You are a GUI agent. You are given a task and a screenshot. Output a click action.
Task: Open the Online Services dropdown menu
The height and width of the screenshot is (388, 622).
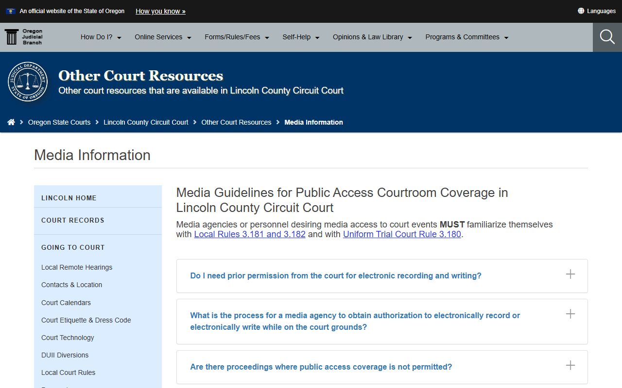click(163, 37)
